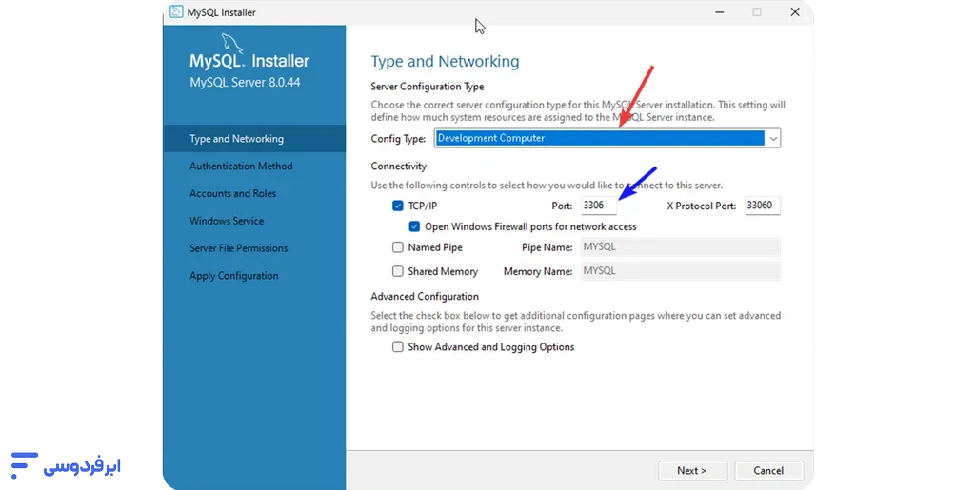
Task: Minimize the MySQL Installer window
Action: coord(720,11)
